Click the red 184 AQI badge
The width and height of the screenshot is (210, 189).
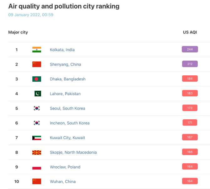190,78
